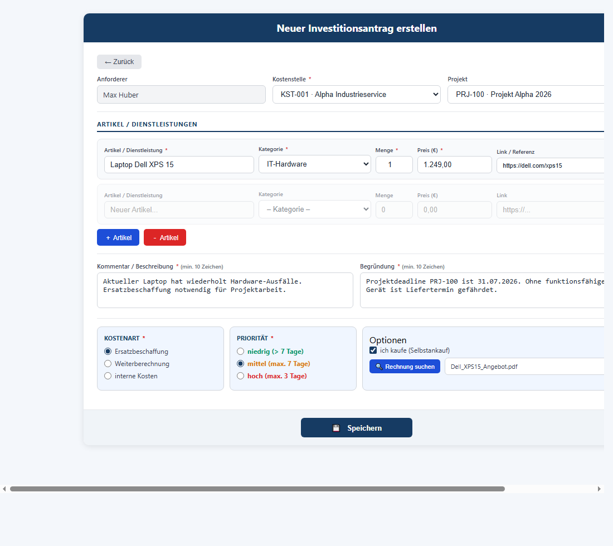Screen dimensions: 613x546
Task: Go back with the Zurück button
Action: 119,62
